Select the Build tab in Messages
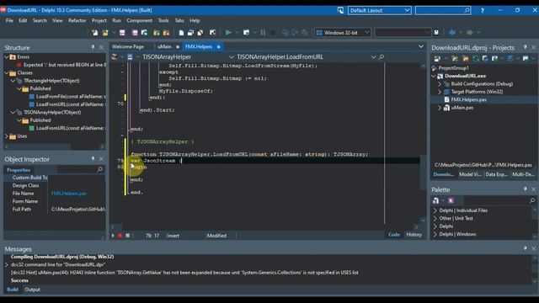Image resolution: width=539 pixels, height=303 pixels. point(13,290)
